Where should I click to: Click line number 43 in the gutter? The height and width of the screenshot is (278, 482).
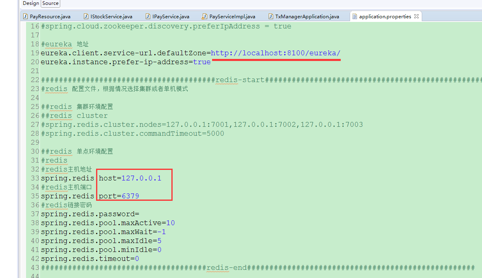[35, 267]
